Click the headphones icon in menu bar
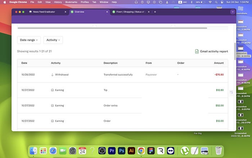 136,2
